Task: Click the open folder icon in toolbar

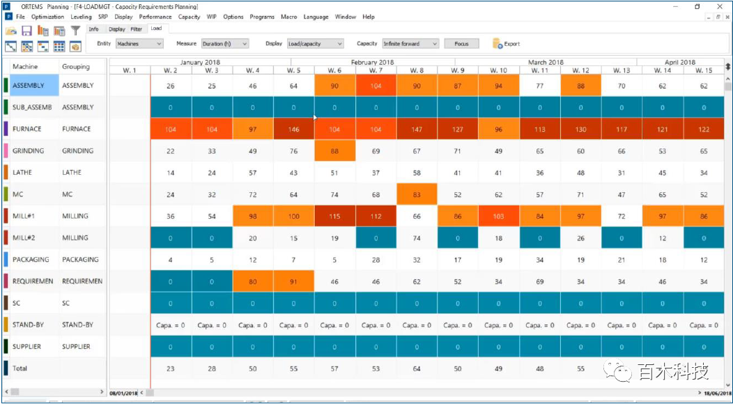Action: tap(11, 31)
